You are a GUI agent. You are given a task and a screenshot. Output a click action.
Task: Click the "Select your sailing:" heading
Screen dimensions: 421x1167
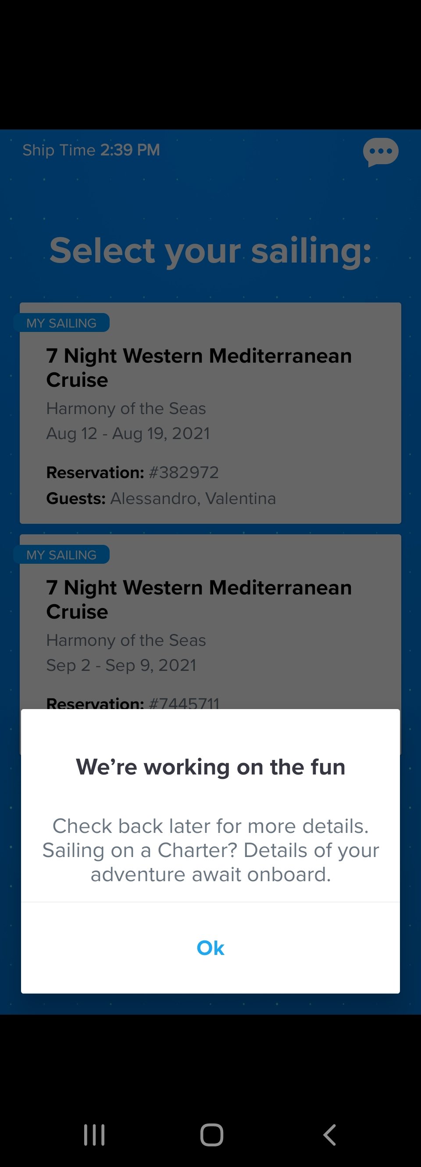point(210,251)
